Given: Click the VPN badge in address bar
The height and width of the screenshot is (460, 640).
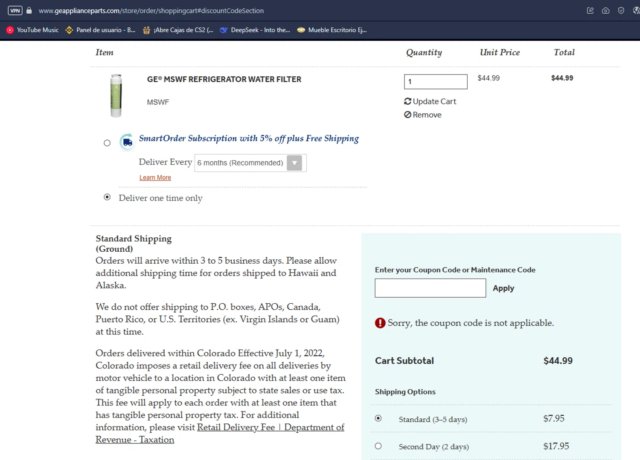Looking at the screenshot, I should click(15, 11).
